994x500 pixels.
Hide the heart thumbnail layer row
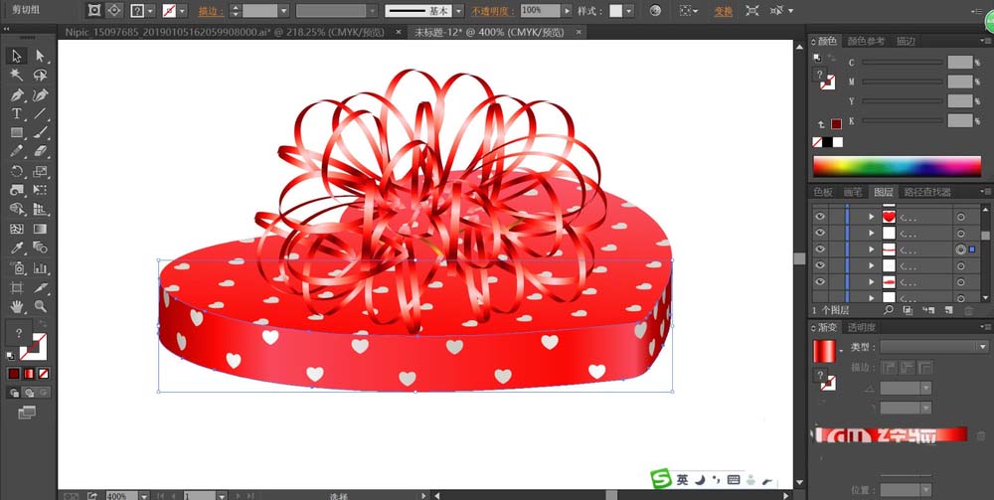click(820, 217)
